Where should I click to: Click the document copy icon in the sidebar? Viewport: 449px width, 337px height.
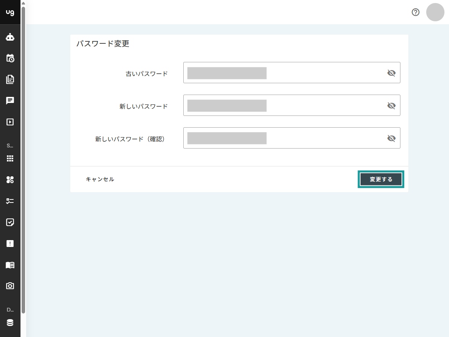[10, 79]
